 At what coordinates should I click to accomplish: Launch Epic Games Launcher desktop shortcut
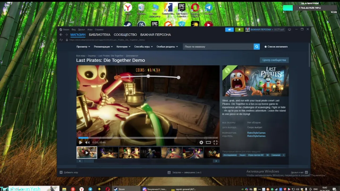point(182,10)
